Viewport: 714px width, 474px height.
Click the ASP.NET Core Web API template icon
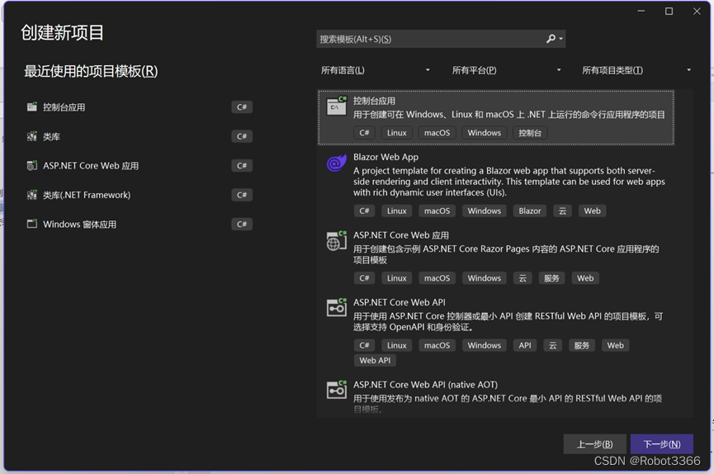point(337,307)
